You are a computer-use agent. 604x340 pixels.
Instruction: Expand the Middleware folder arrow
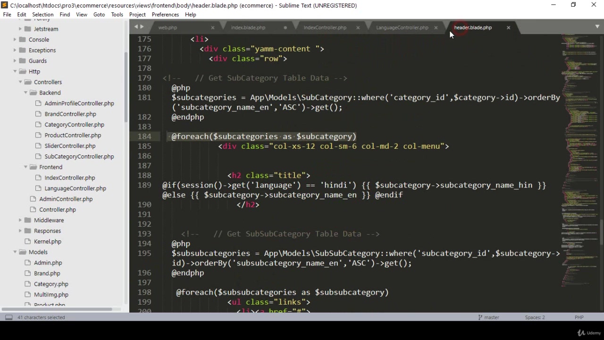(20, 220)
